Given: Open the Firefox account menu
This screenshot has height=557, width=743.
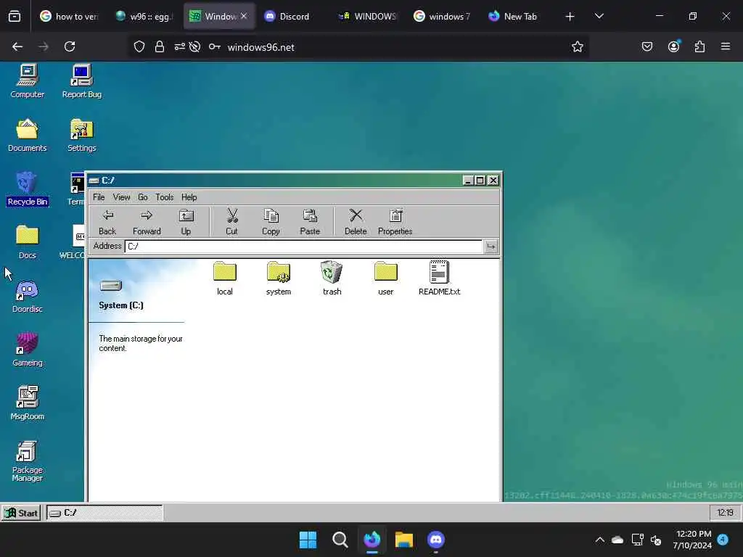Looking at the screenshot, I should pos(674,46).
